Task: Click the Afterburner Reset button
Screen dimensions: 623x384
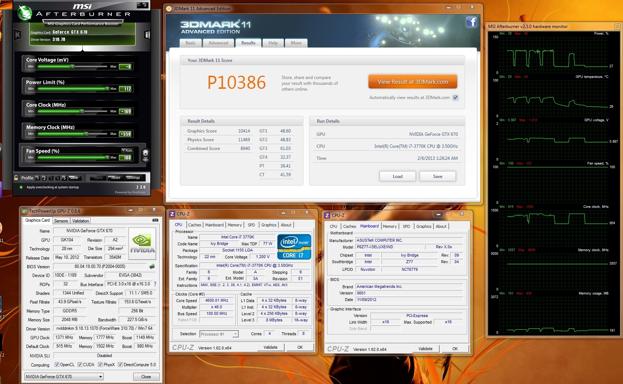Action: tap(116, 178)
